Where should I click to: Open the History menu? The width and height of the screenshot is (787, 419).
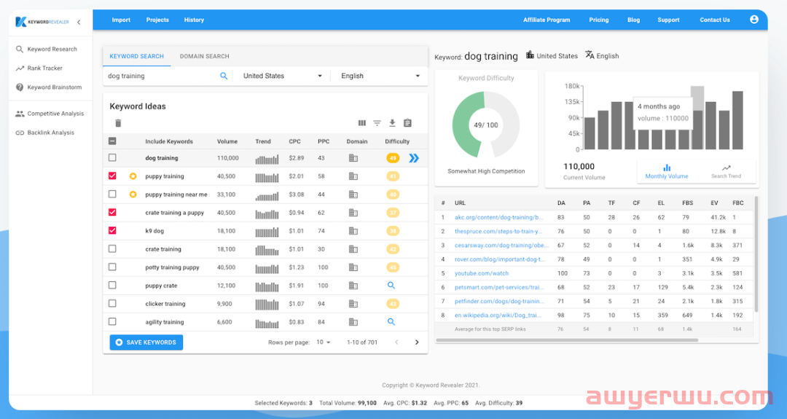tap(194, 20)
